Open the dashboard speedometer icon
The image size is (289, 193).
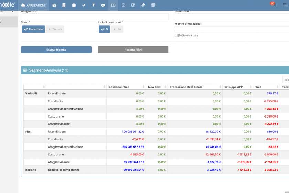pos(54,5)
